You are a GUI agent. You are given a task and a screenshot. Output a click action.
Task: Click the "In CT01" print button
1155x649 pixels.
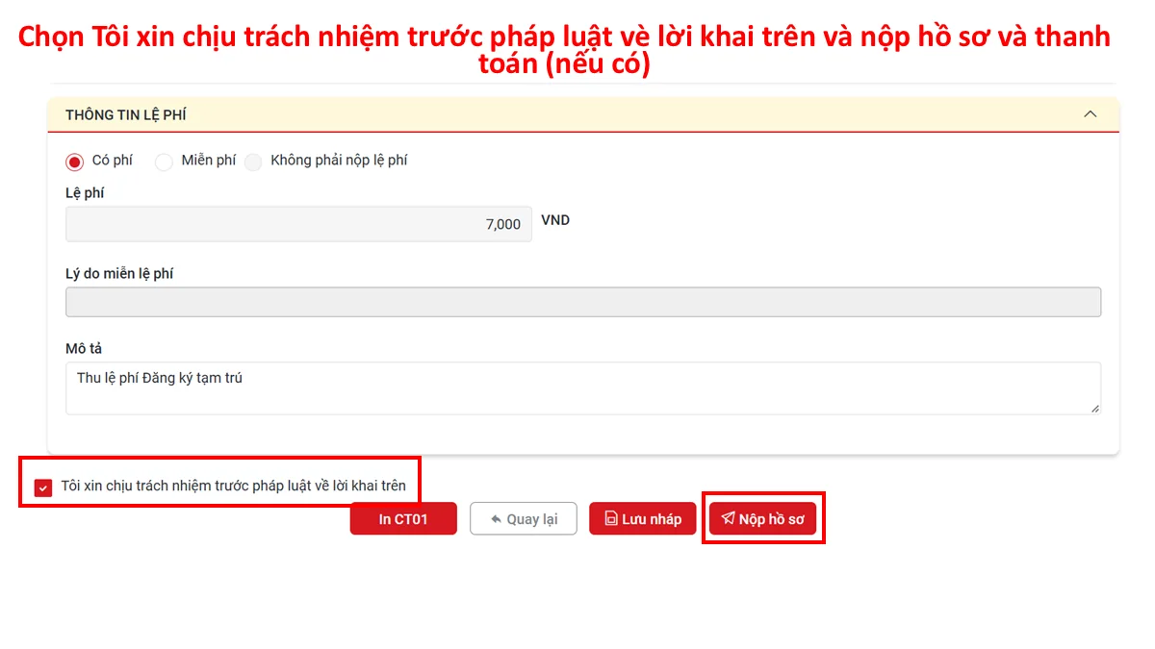(x=403, y=519)
